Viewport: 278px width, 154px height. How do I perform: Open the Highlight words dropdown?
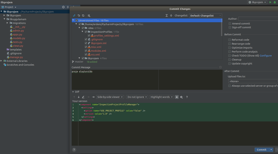pos(161,97)
